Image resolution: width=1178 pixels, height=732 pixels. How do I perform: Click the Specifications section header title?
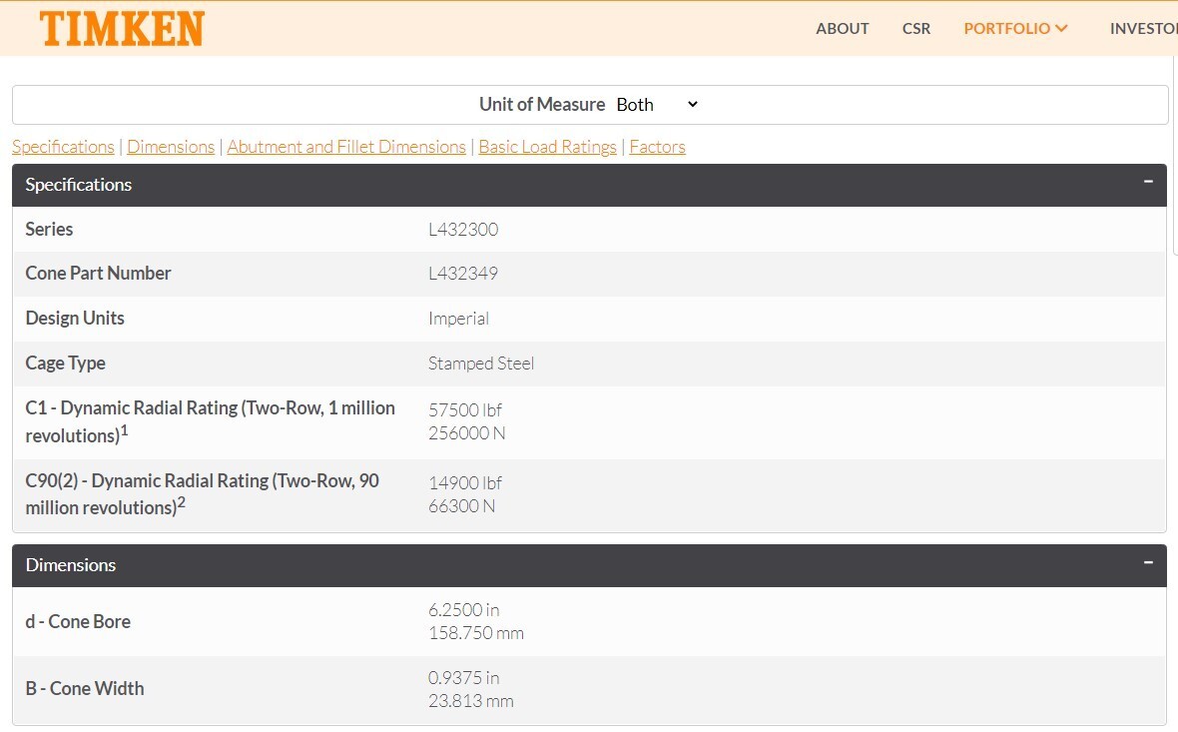coord(78,185)
